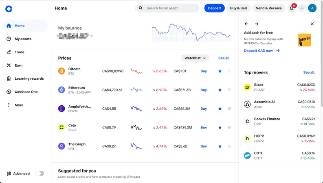Viewport: 323px width, 183px height.
Task: Open the profile avatar menu
Action: [x=312, y=8]
